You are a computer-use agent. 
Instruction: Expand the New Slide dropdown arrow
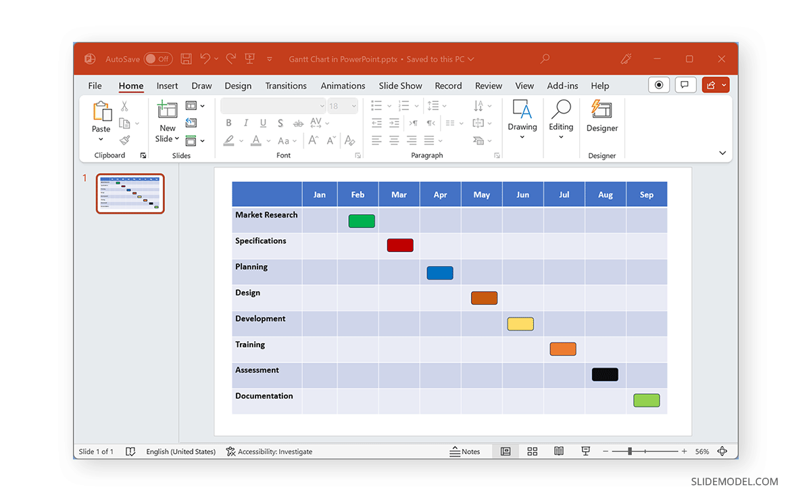click(x=176, y=139)
